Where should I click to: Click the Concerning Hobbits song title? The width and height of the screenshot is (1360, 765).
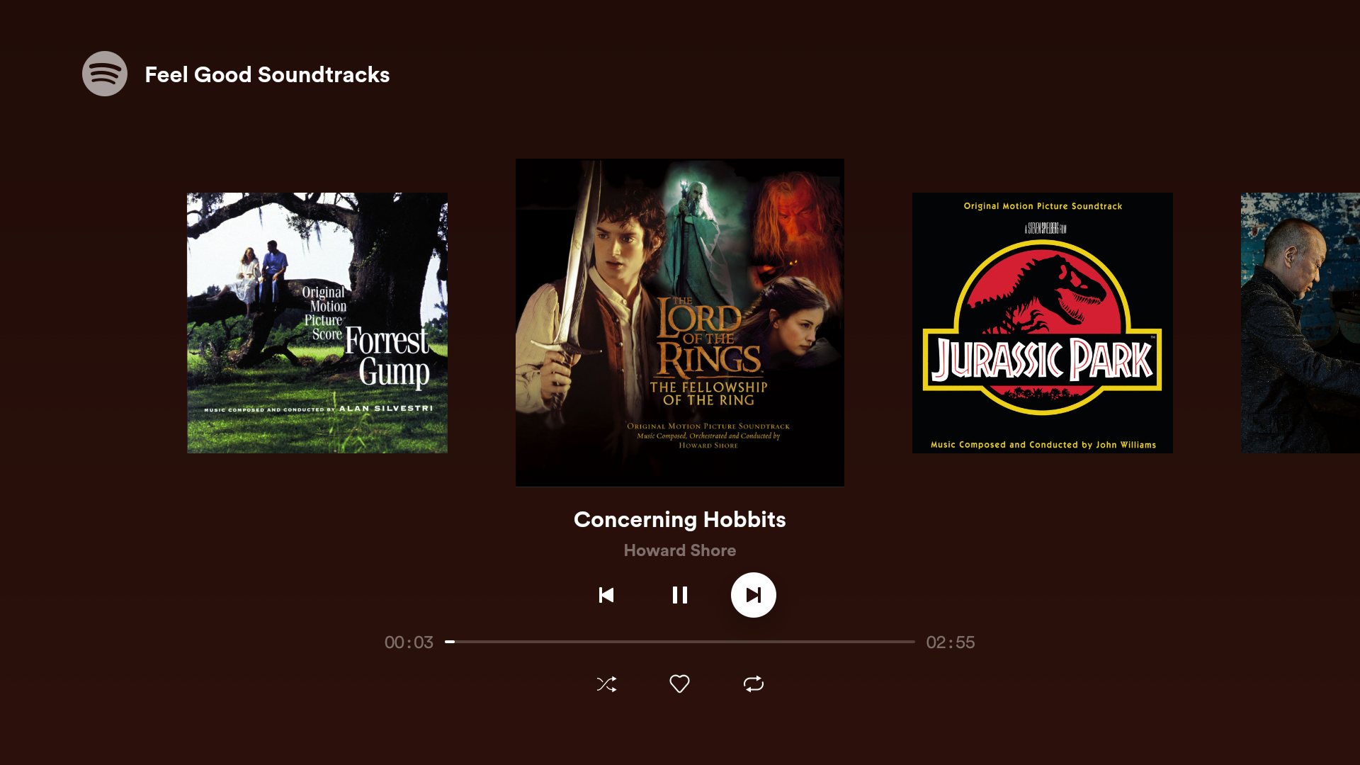[x=680, y=519]
